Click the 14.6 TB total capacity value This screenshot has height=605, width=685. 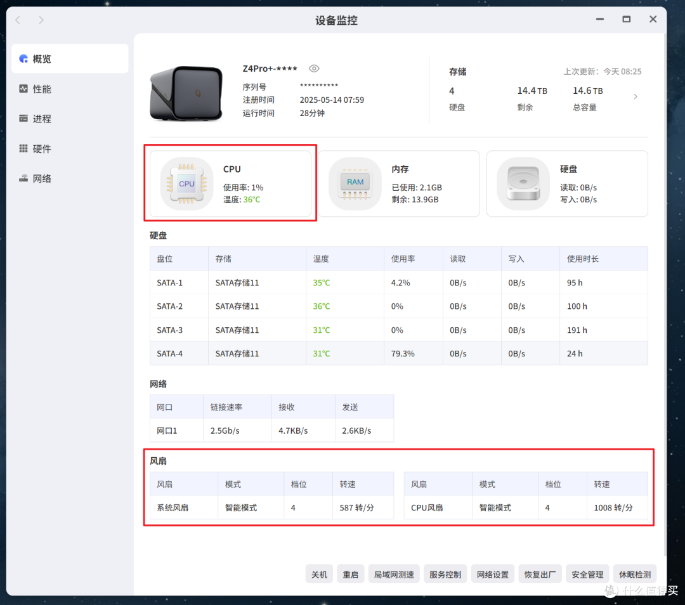tap(587, 91)
